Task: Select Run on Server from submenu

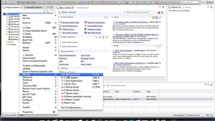Action: (81, 75)
